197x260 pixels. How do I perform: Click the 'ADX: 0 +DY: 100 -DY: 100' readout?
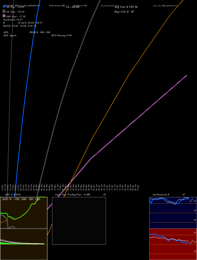coord(21,199)
